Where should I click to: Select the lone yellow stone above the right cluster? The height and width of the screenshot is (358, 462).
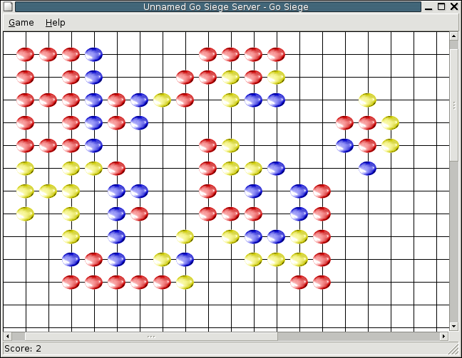click(x=367, y=100)
